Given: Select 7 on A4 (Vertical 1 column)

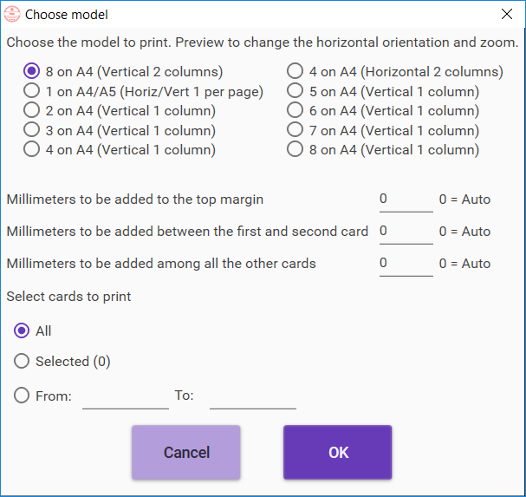Looking at the screenshot, I should 295,130.
